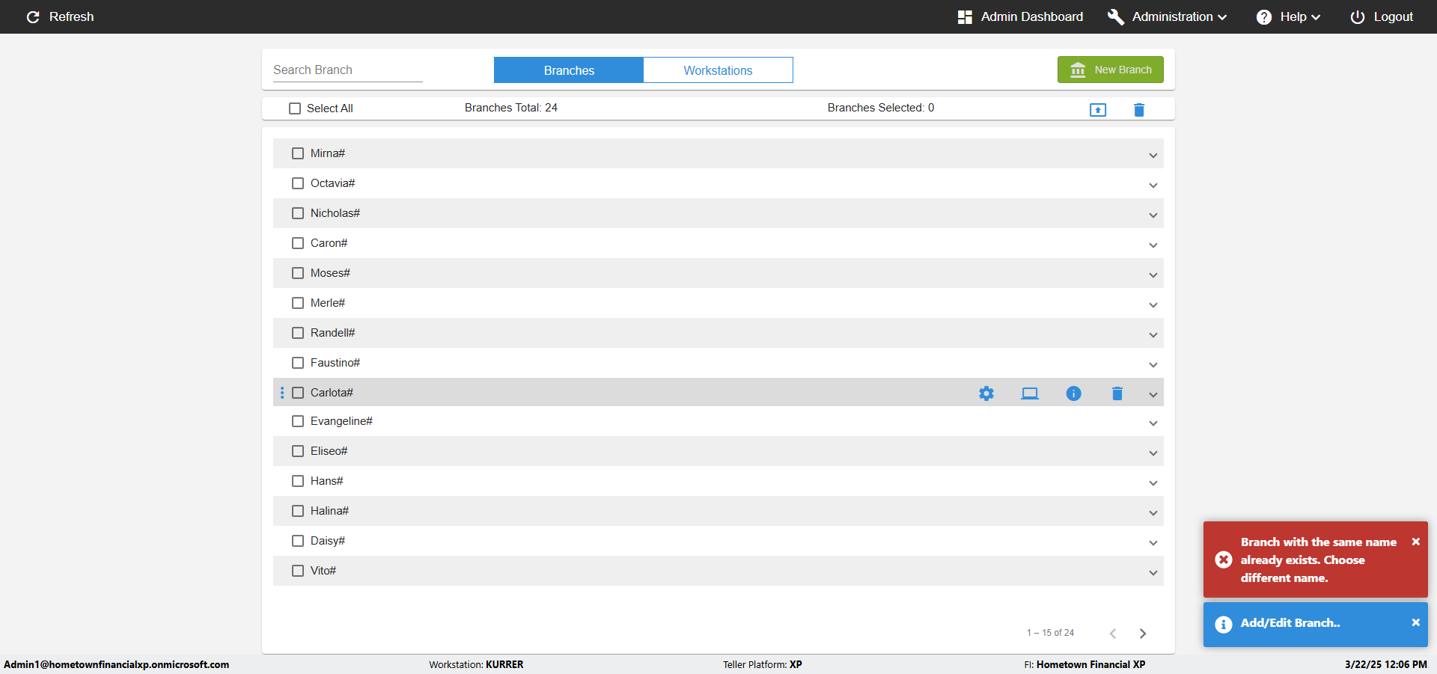This screenshot has width=1437, height=674.
Task: Click the Merle# branch name
Action: coord(328,303)
